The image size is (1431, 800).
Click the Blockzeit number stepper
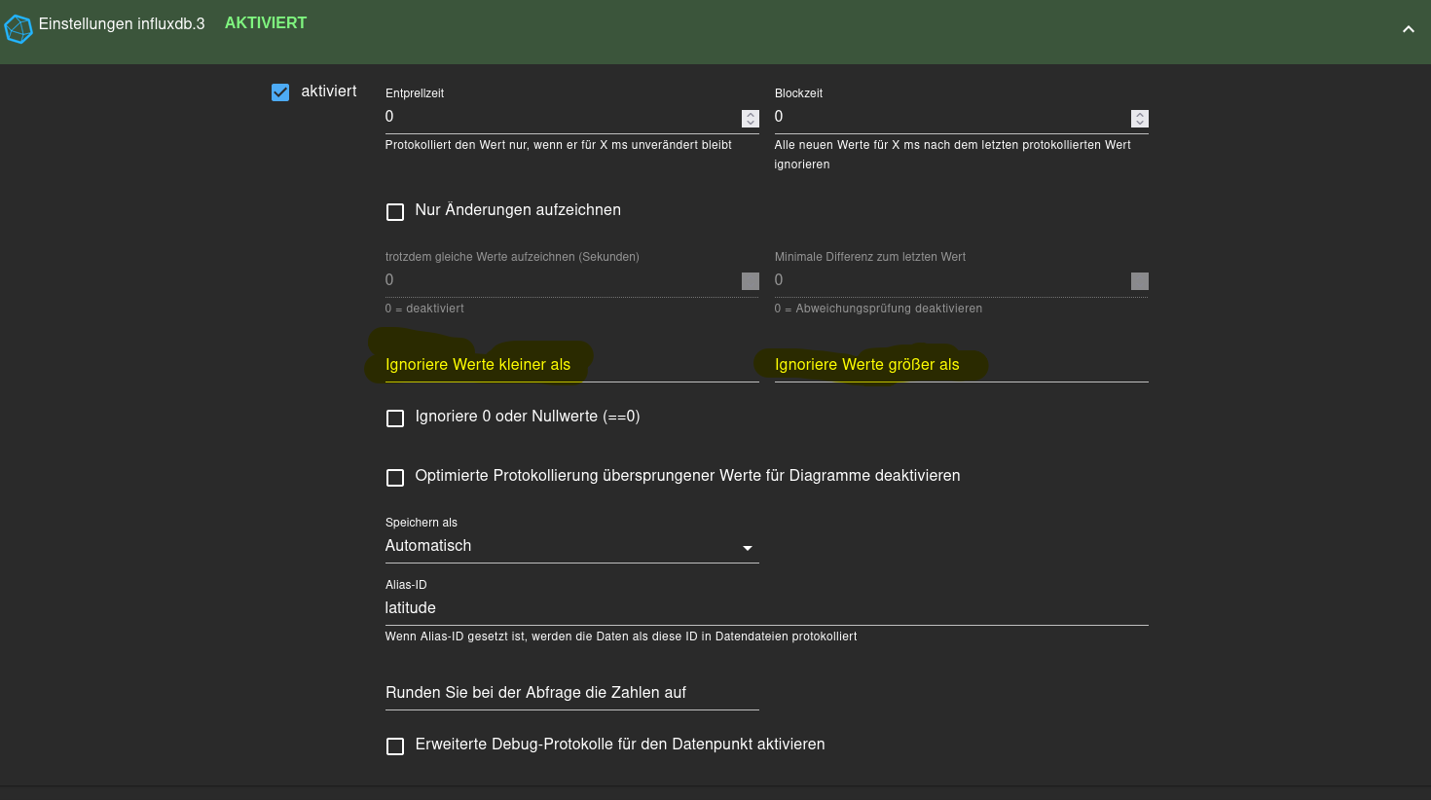pos(1140,119)
